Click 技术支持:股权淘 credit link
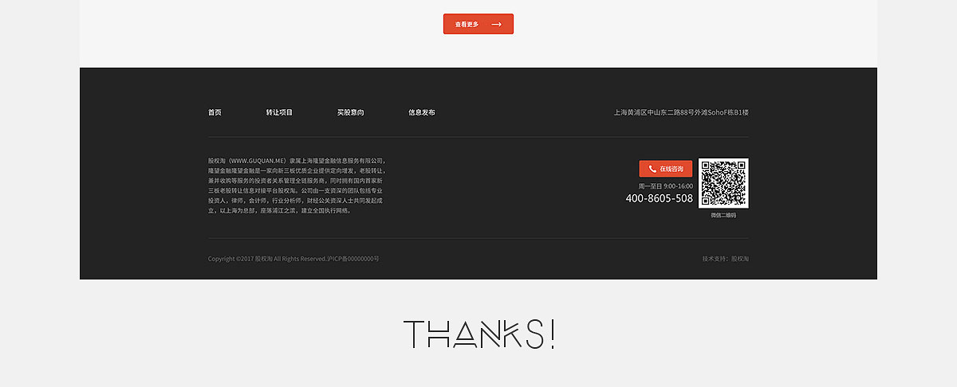Image resolution: width=957 pixels, height=387 pixels. [726, 259]
